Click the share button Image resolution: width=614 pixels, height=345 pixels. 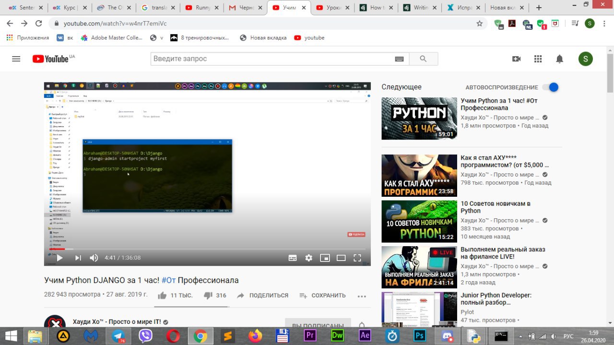point(262,296)
